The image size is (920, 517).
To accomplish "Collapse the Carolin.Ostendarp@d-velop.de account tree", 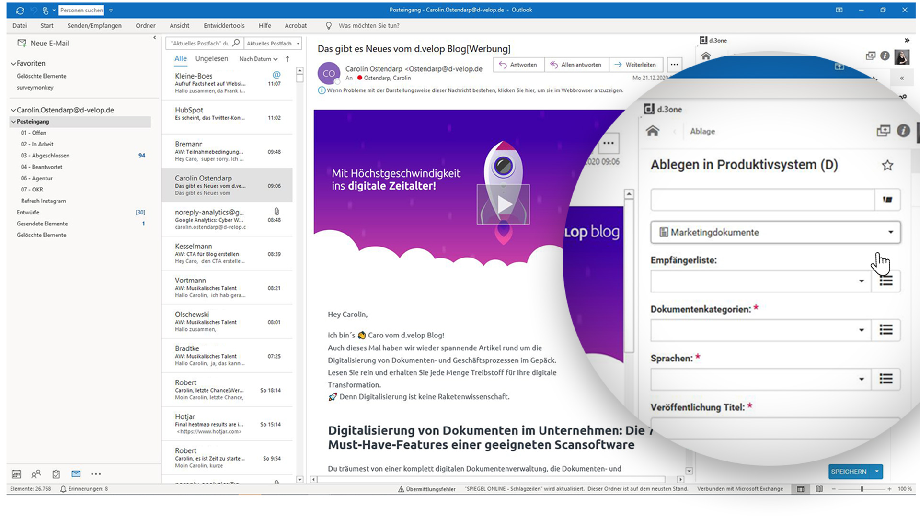I will click(x=13, y=110).
